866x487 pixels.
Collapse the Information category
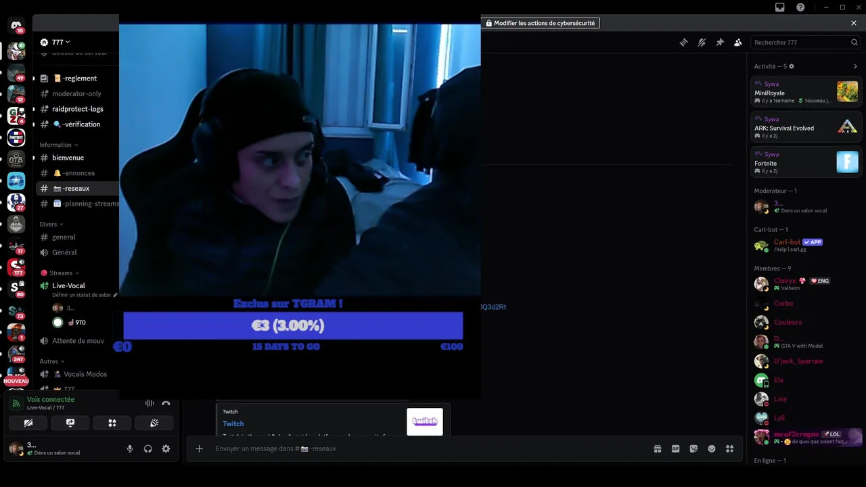pyautogui.click(x=59, y=145)
